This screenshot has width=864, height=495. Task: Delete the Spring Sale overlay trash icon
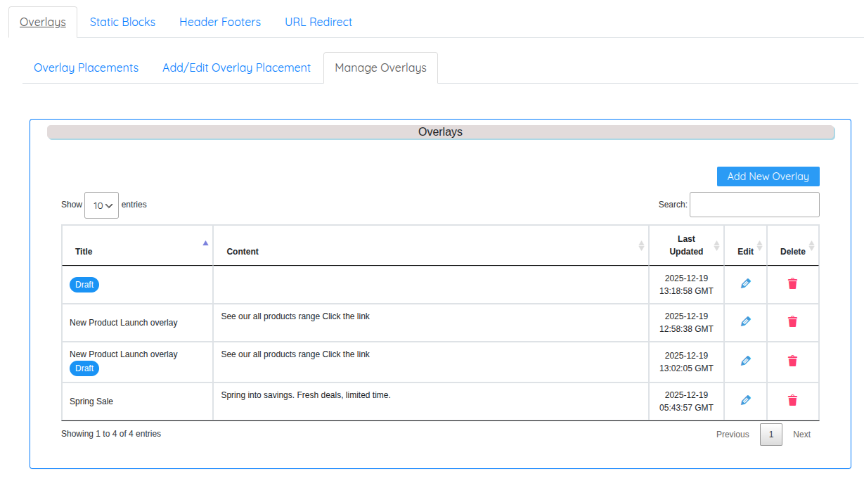792,401
